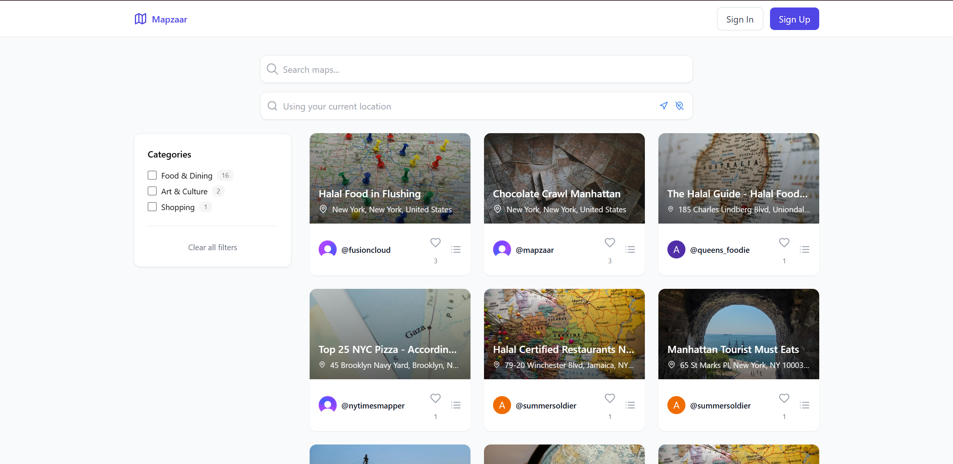Focus the Search maps input
953x464 pixels.
pyautogui.click(x=476, y=69)
